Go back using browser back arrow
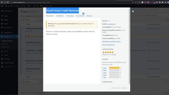The image size is (169, 95). 2,2
